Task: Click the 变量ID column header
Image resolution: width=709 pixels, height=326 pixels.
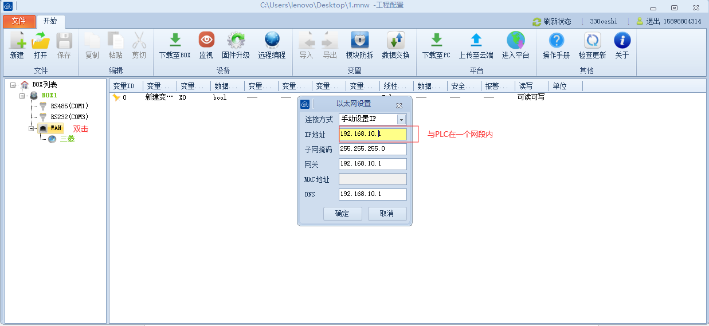Action: click(126, 86)
